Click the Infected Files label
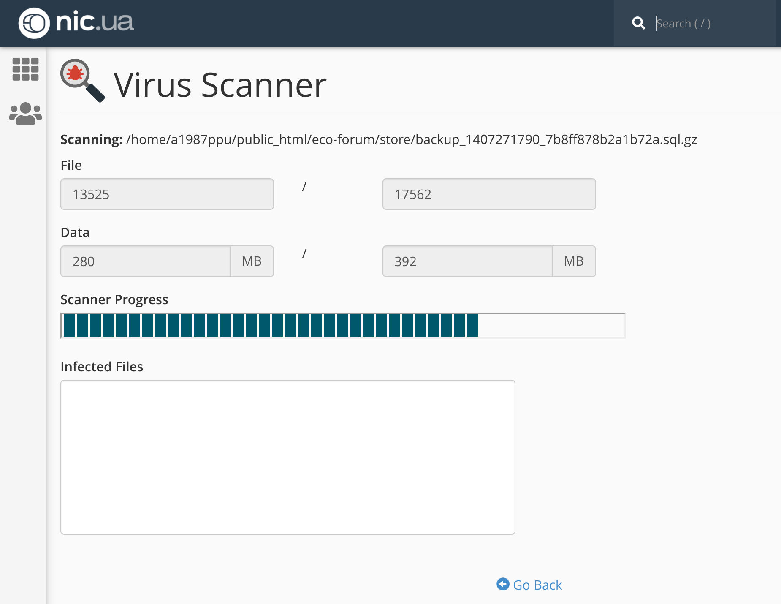The width and height of the screenshot is (781, 604). pos(102,367)
